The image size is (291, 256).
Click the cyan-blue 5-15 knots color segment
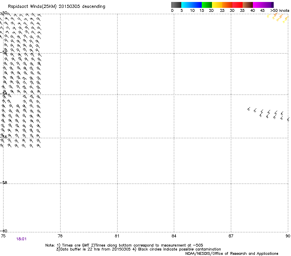(x=192, y=5)
